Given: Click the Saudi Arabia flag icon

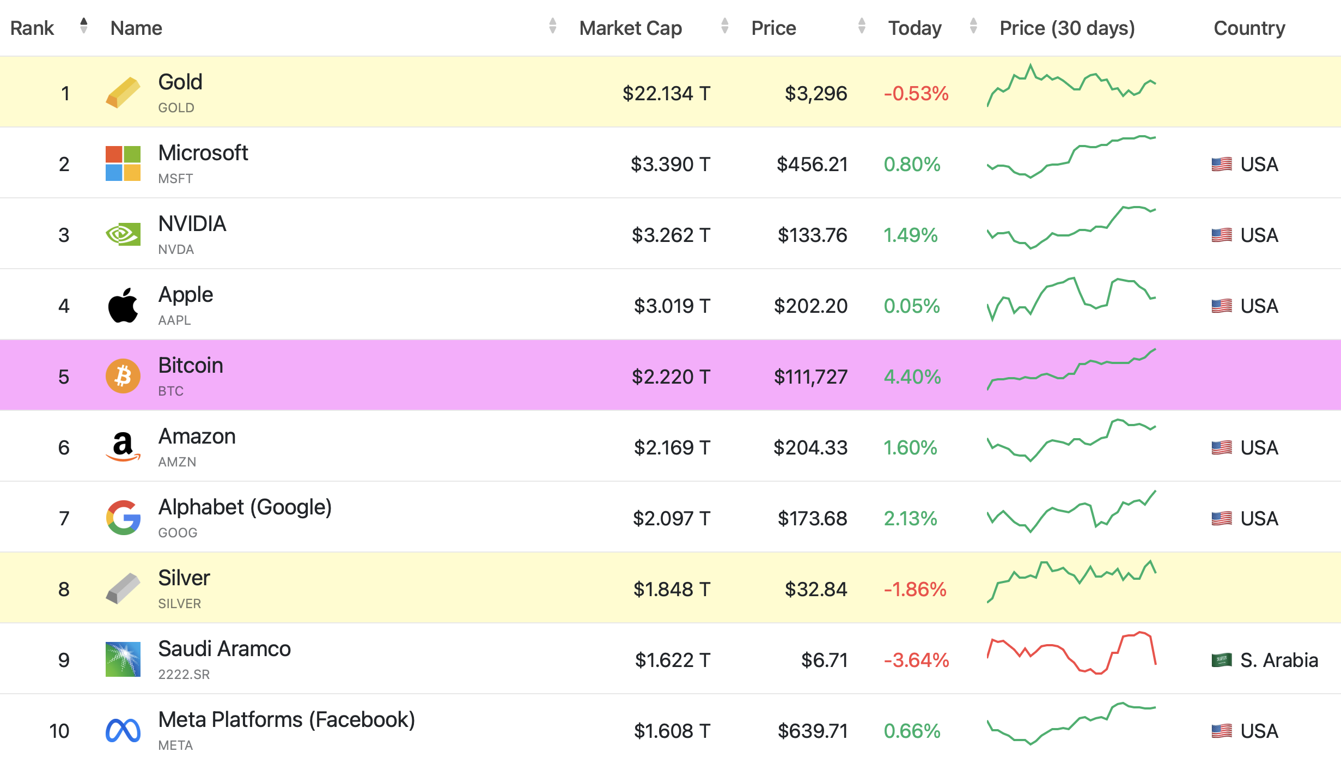Looking at the screenshot, I should coord(1222,660).
